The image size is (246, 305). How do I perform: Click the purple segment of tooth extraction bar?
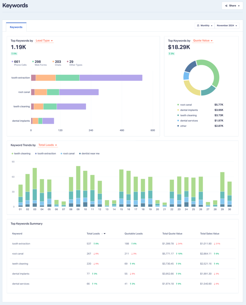coord(111,78)
